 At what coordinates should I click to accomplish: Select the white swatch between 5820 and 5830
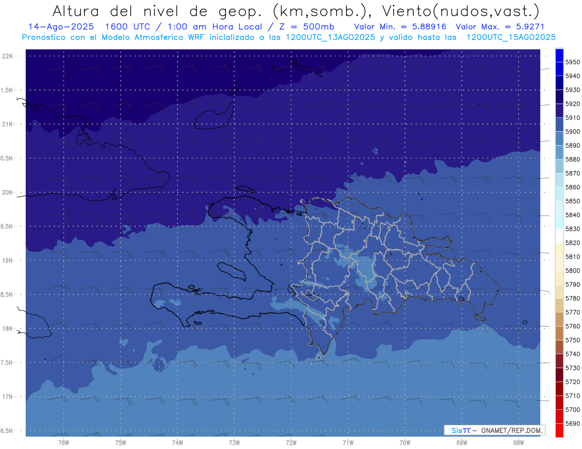(559, 236)
